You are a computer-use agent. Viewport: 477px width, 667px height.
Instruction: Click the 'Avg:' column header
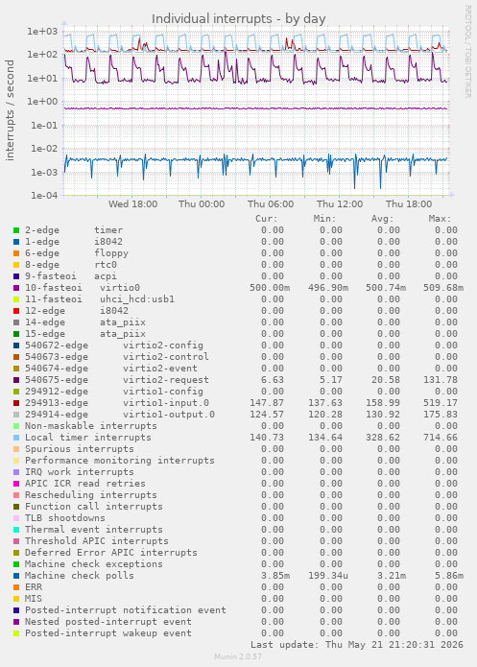(x=383, y=219)
